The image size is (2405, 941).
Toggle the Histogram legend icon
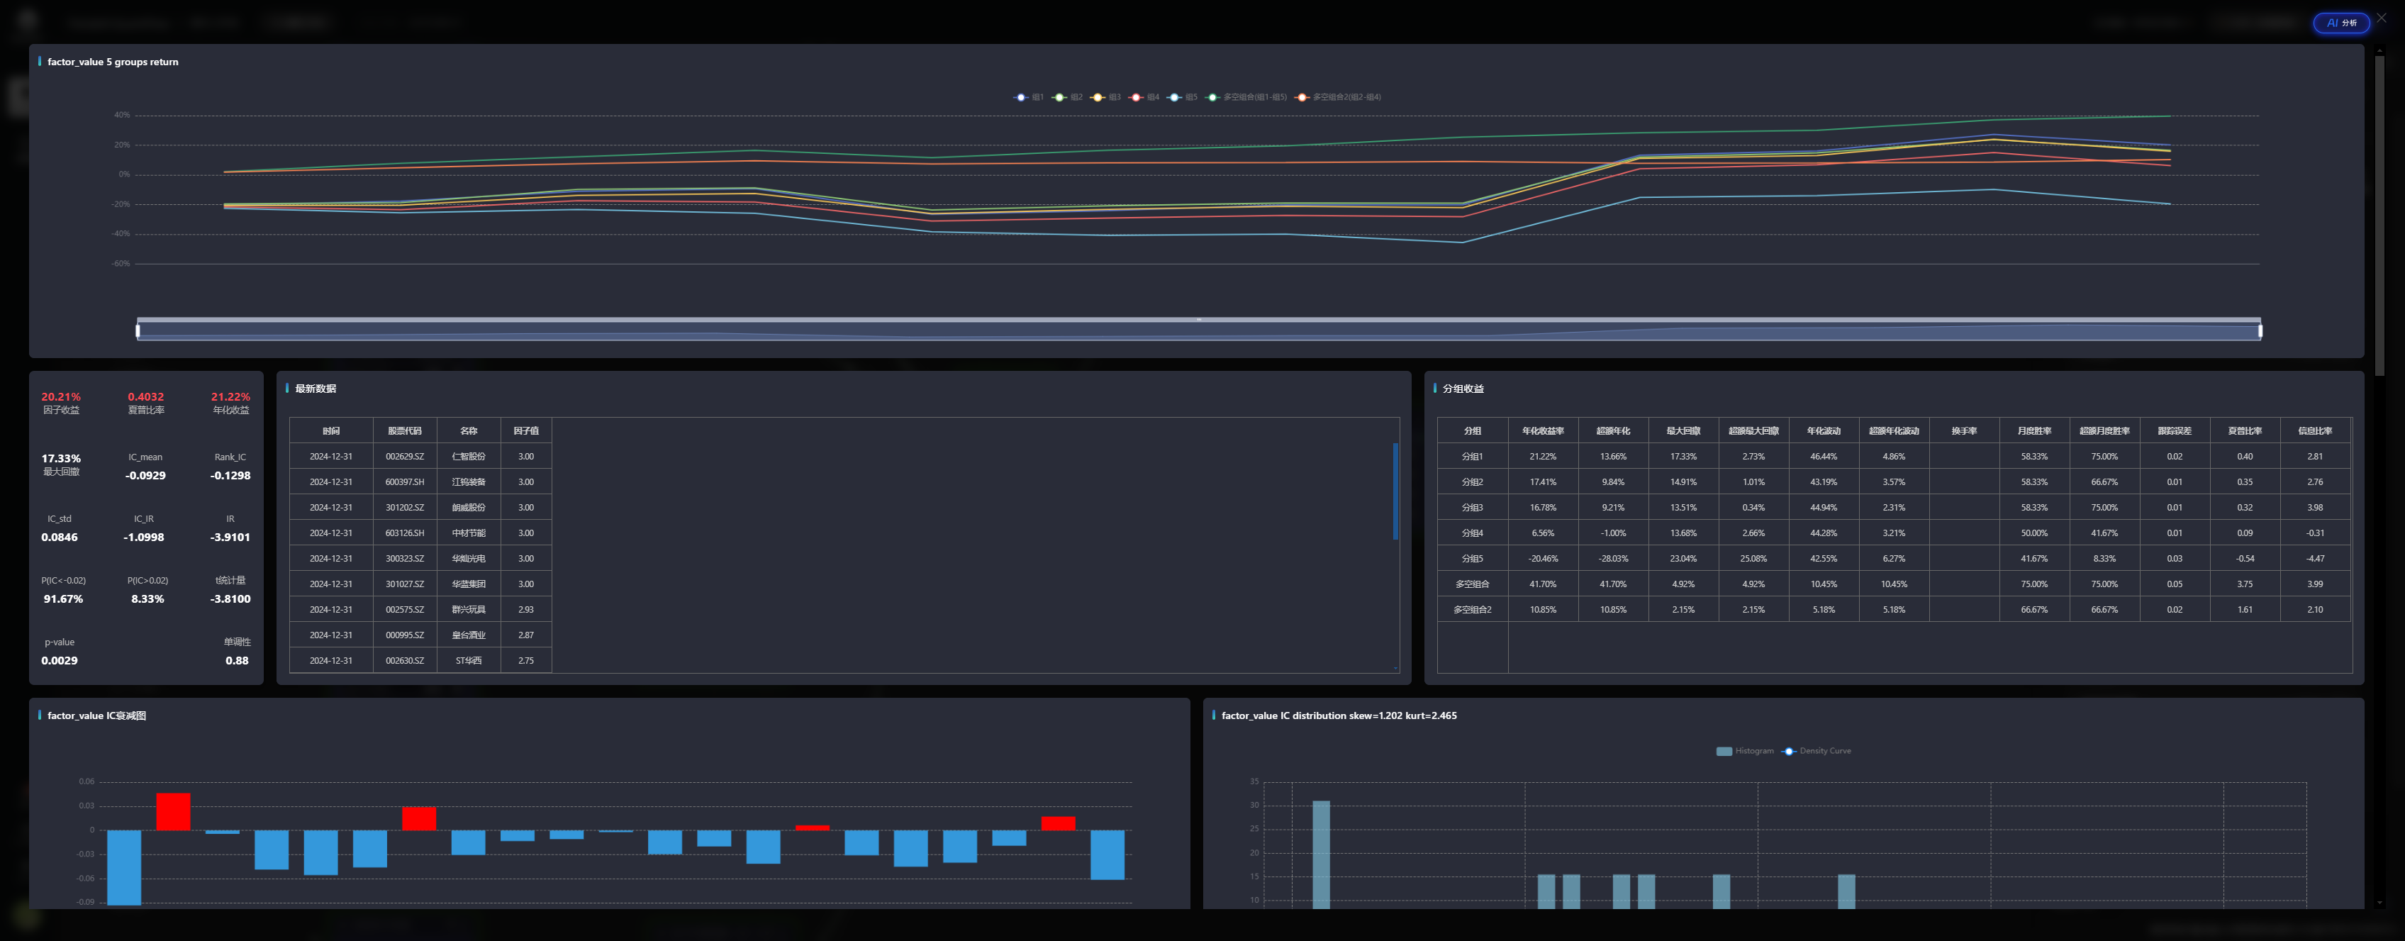(1724, 750)
